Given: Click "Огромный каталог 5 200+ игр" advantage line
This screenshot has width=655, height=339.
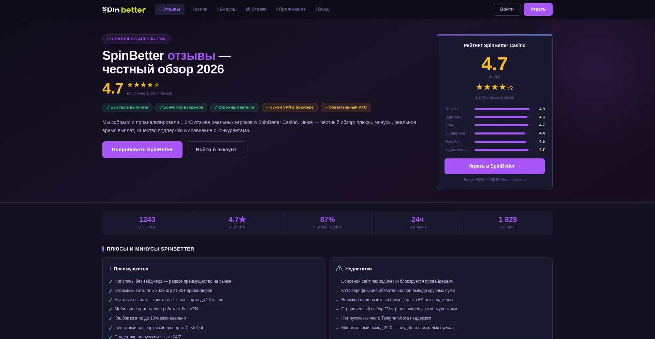Looking at the screenshot, I should (x=163, y=291).
